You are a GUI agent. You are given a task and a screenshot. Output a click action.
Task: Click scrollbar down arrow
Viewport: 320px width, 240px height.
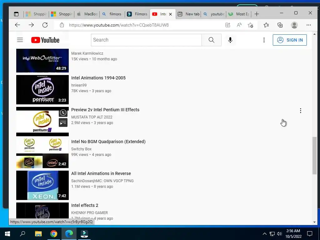pyautogui.click(x=314, y=222)
